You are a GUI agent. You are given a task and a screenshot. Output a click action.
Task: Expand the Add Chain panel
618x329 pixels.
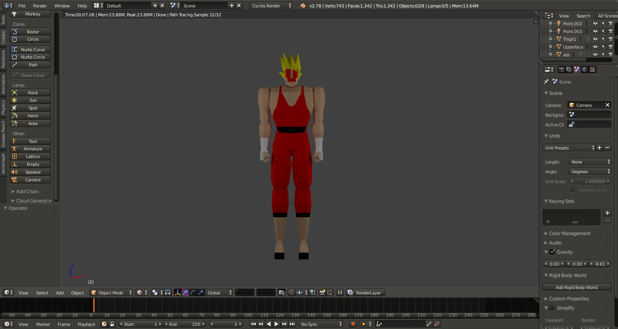25,191
